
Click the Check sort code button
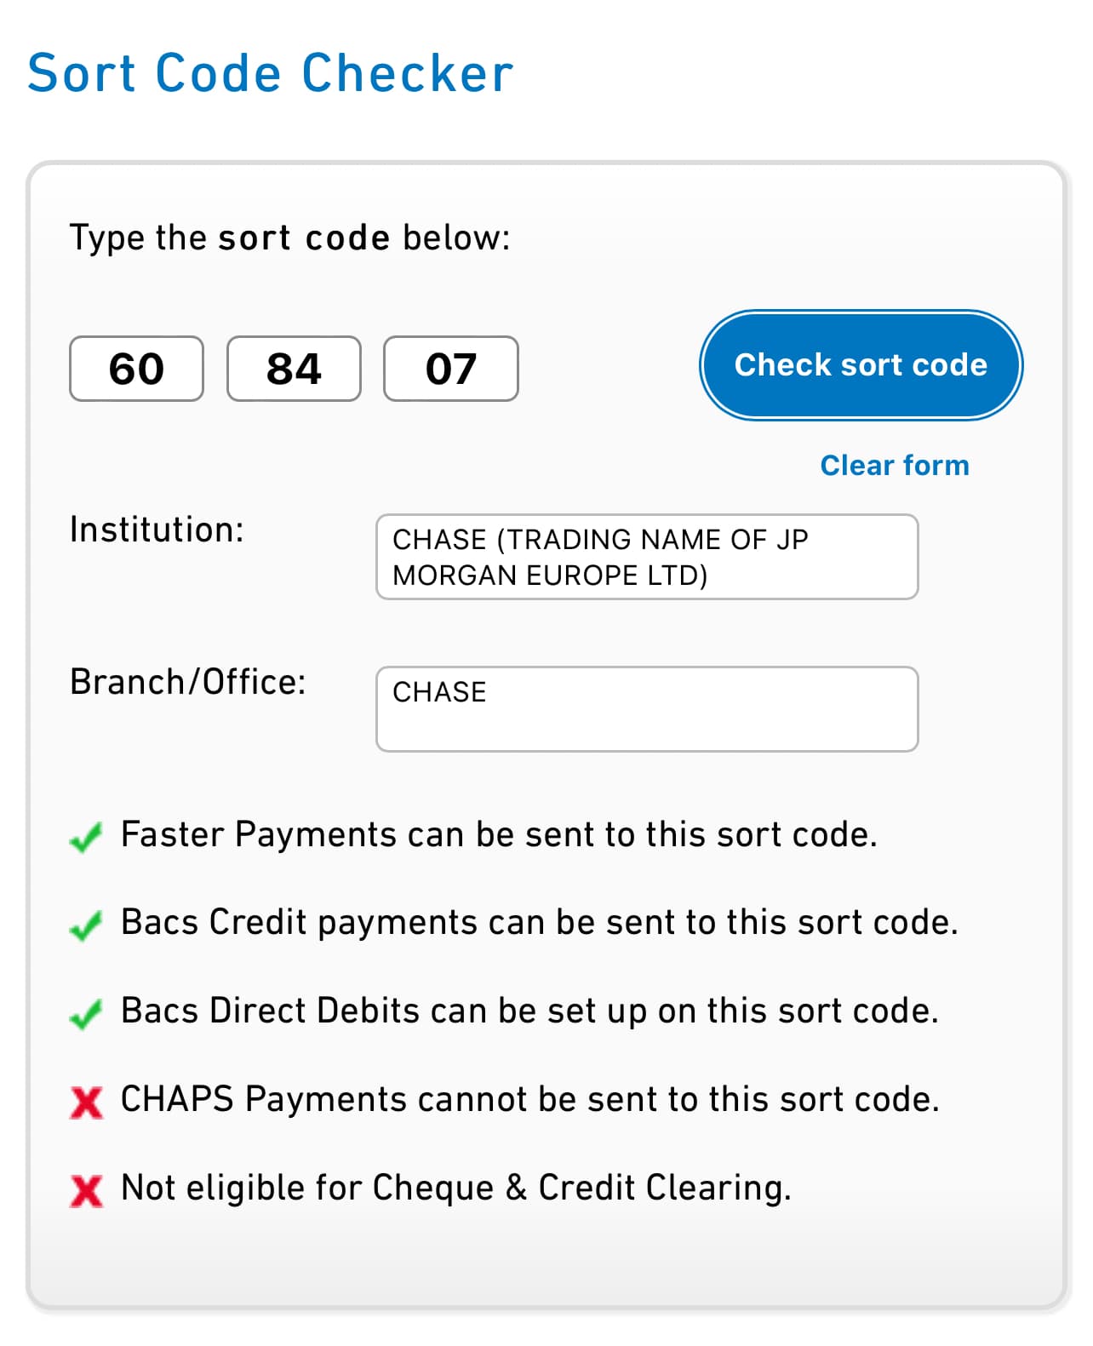click(861, 365)
